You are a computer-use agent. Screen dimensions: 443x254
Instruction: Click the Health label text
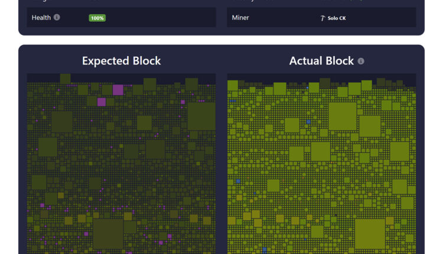coord(41,18)
